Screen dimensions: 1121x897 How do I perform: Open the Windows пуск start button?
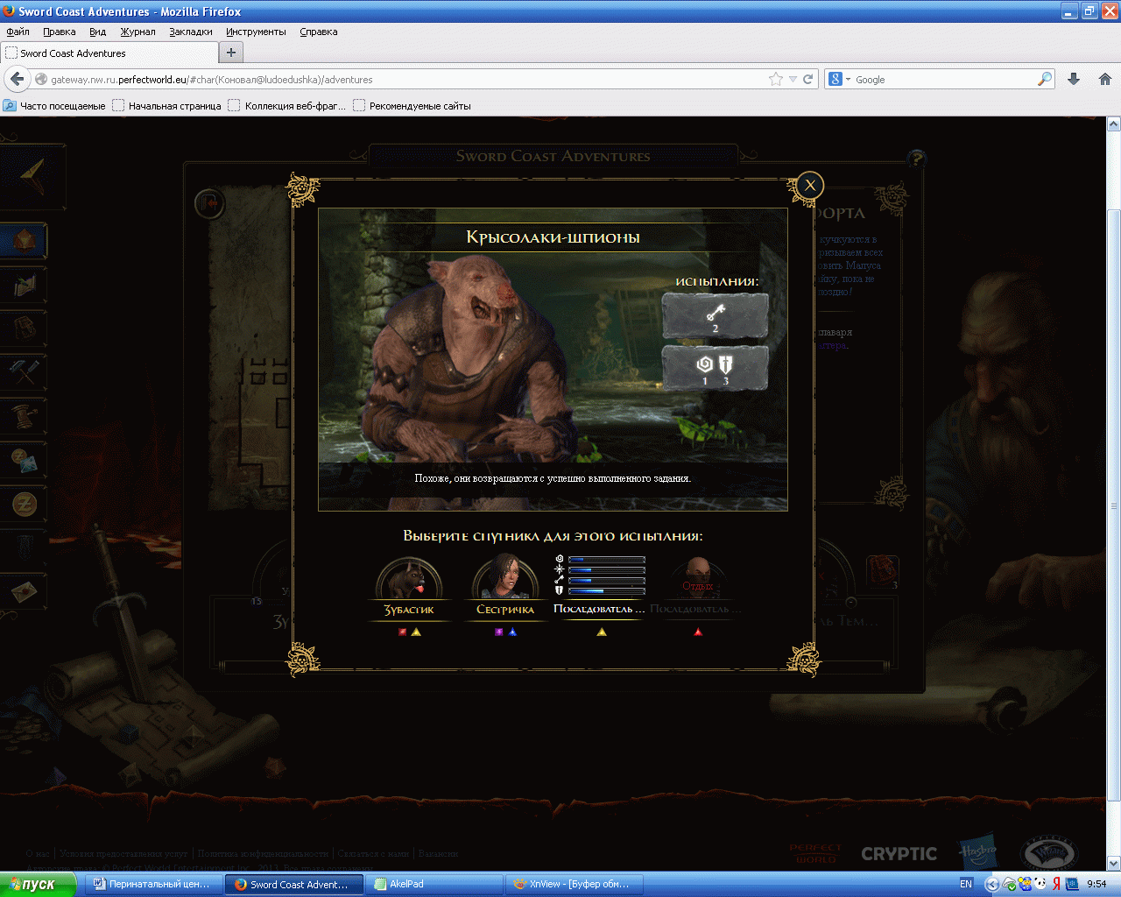tap(38, 884)
